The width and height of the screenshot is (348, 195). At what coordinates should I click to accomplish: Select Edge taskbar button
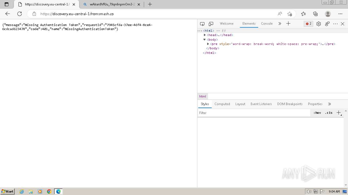[58, 191]
